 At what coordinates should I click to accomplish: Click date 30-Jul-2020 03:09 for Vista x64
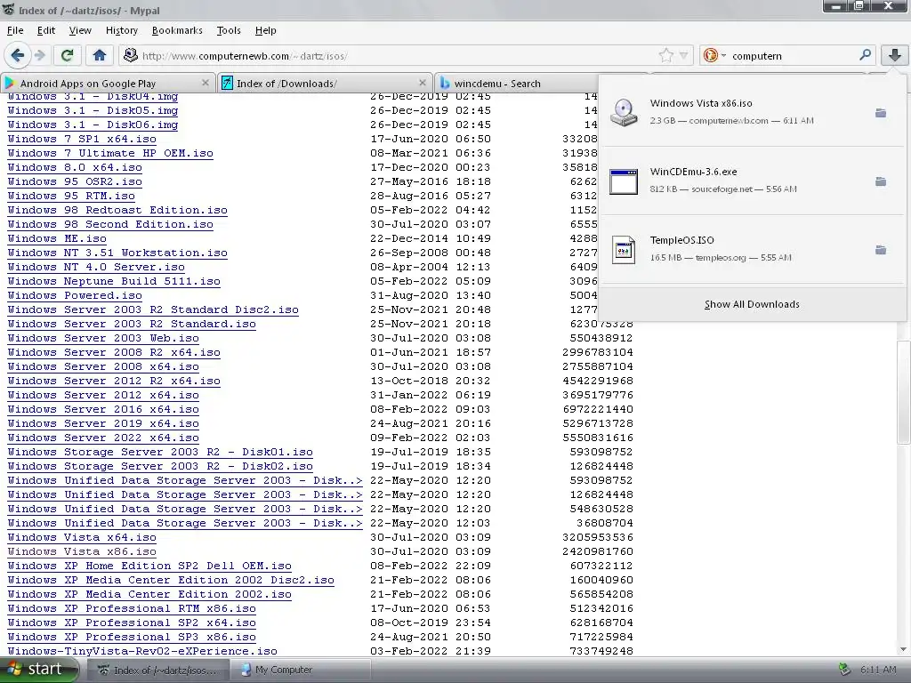tap(431, 537)
